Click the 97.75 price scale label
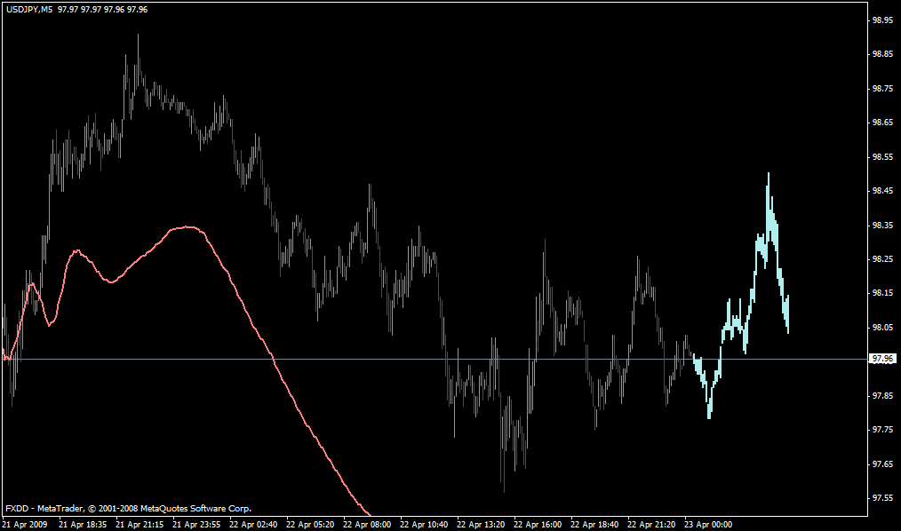Image resolution: width=901 pixels, height=531 pixels. click(x=882, y=430)
